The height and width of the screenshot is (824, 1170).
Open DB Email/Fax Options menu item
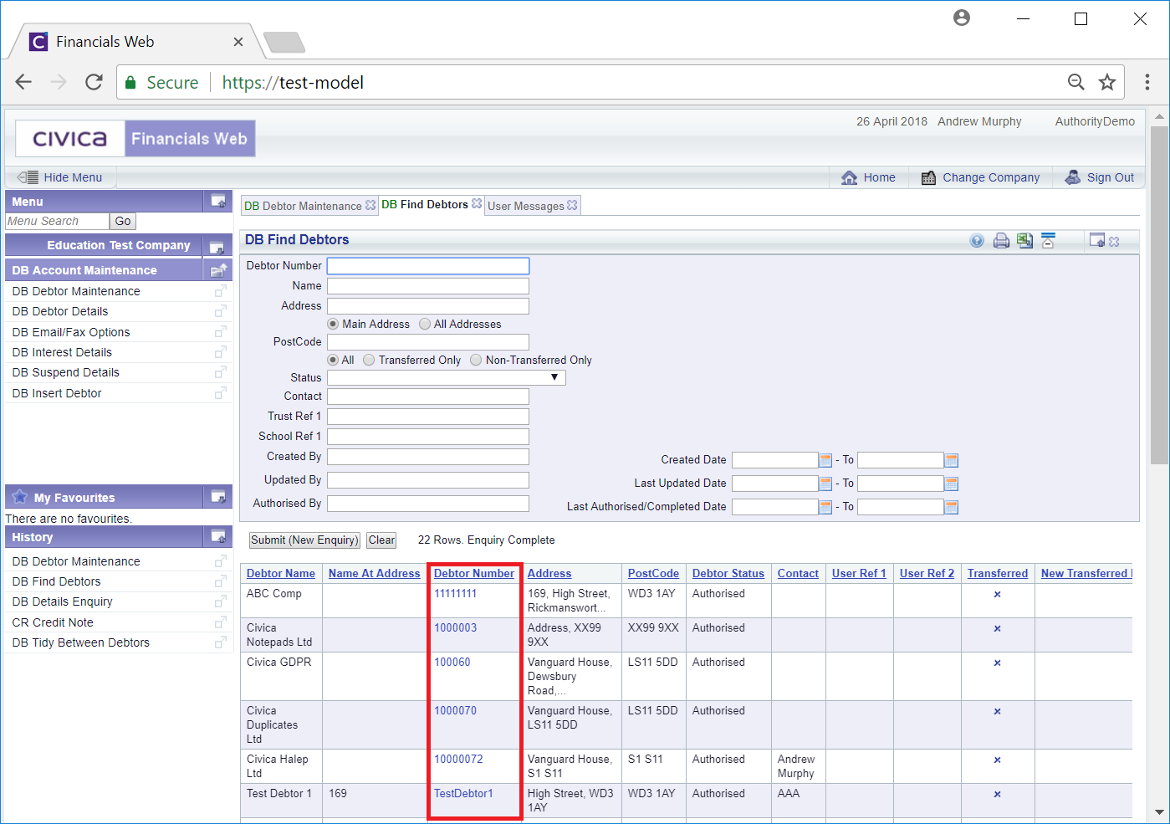click(x=71, y=332)
